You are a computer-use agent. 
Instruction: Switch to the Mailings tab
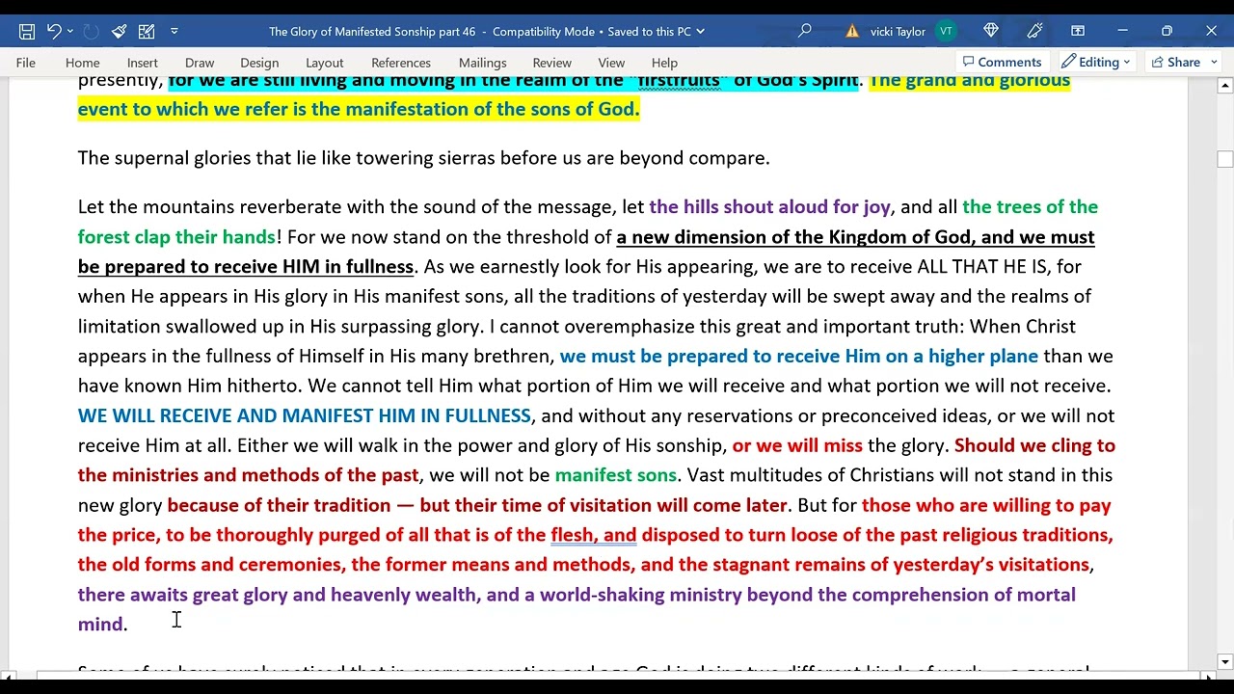click(x=483, y=63)
